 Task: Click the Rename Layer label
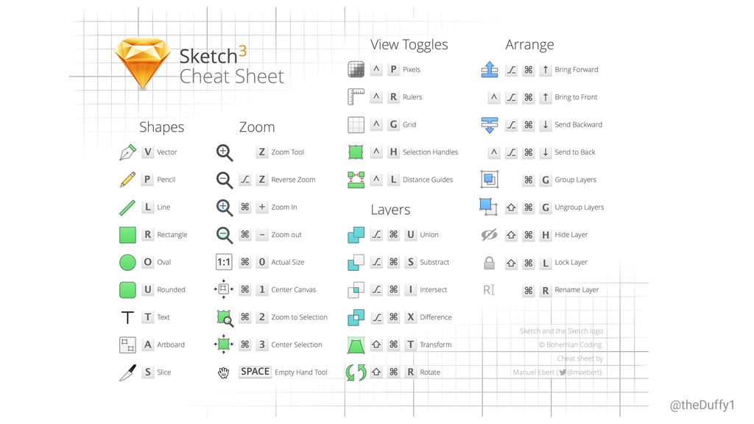click(x=577, y=290)
